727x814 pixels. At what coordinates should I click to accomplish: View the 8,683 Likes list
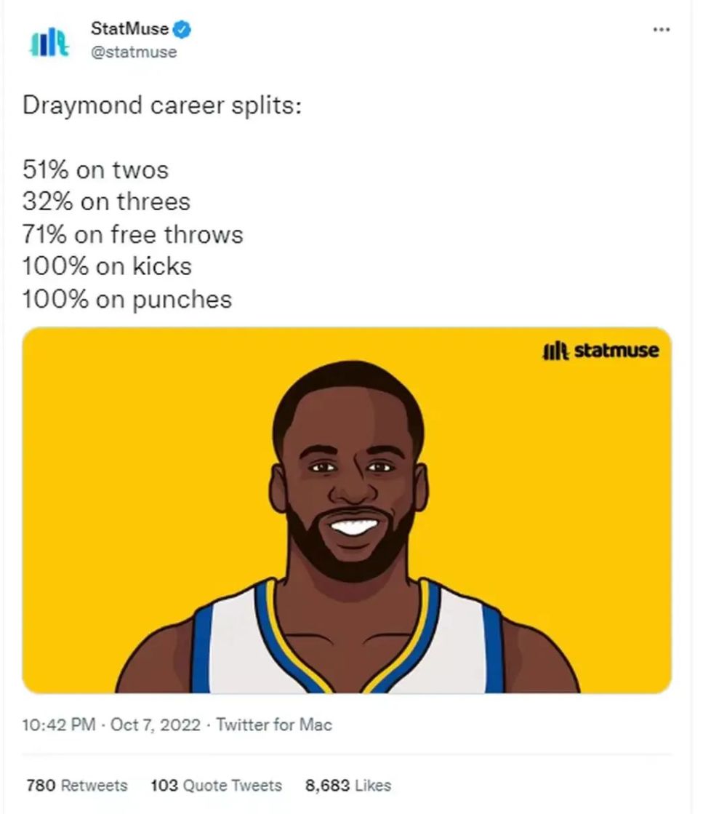pyautogui.click(x=348, y=785)
